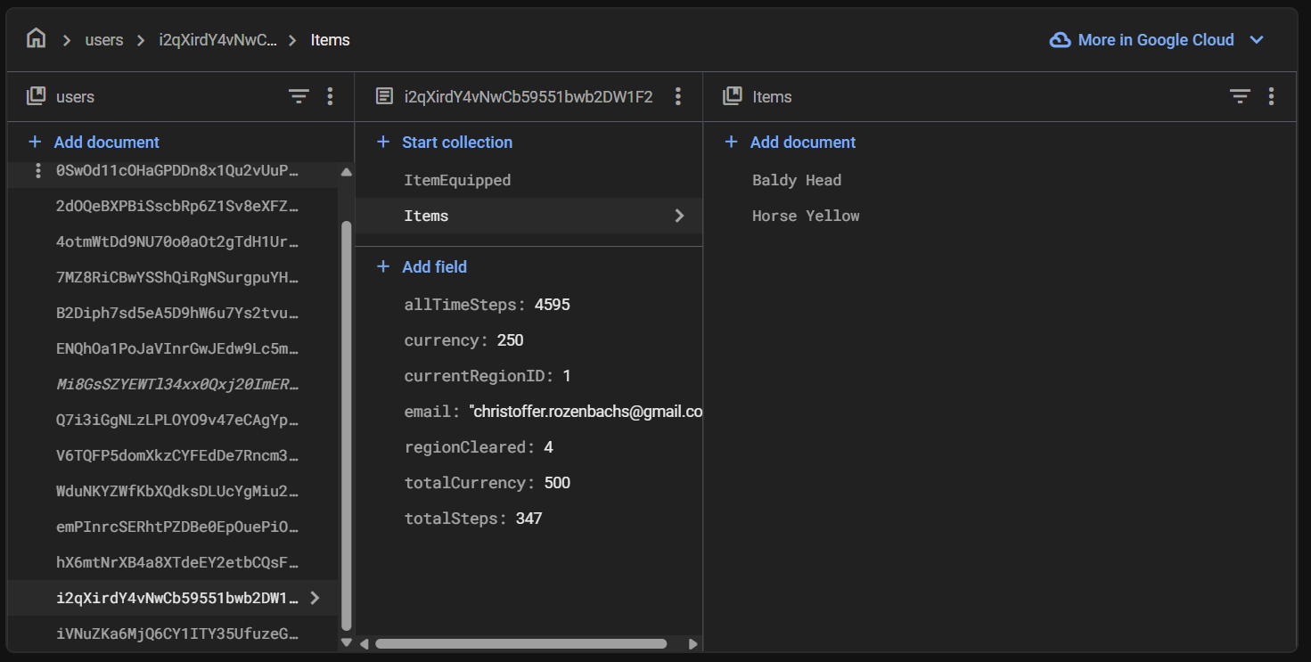Screen dimensions: 1311x662
Task: Click the cloud icon near More in Google Cloud
Action: tap(1060, 40)
